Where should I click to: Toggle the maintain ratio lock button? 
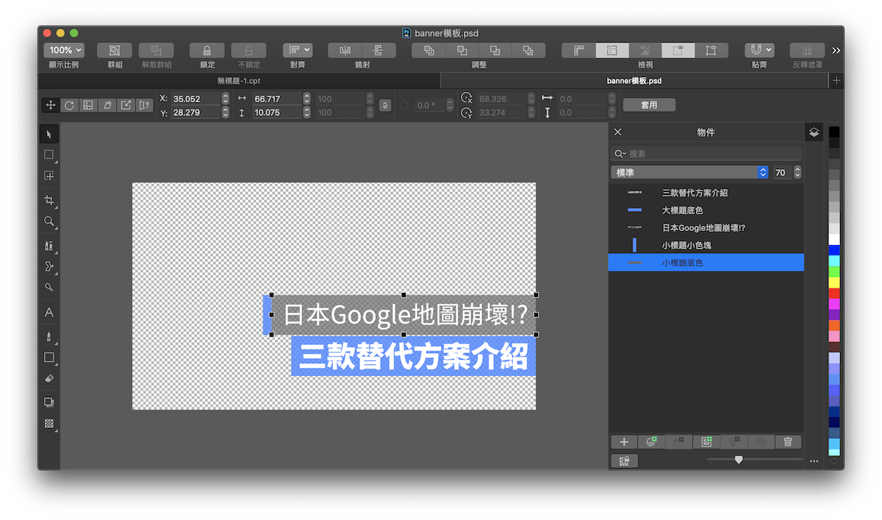coord(385,105)
